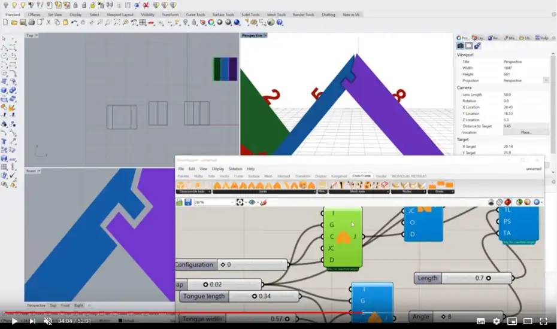Click the Tongue length slider
The height and width of the screenshot is (329, 557).
pyautogui.click(x=239, y=296)
